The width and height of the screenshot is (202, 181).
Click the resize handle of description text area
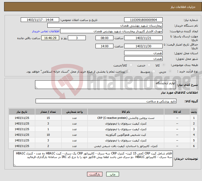37,87
